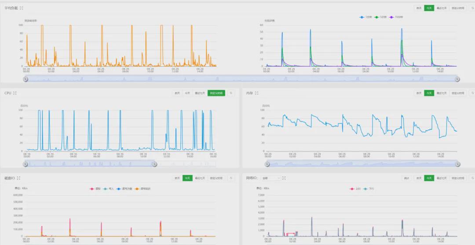Toggle the 上行 series in 网络IO legend
Viewport: 475px width, 245px height.
coord(355,189)
